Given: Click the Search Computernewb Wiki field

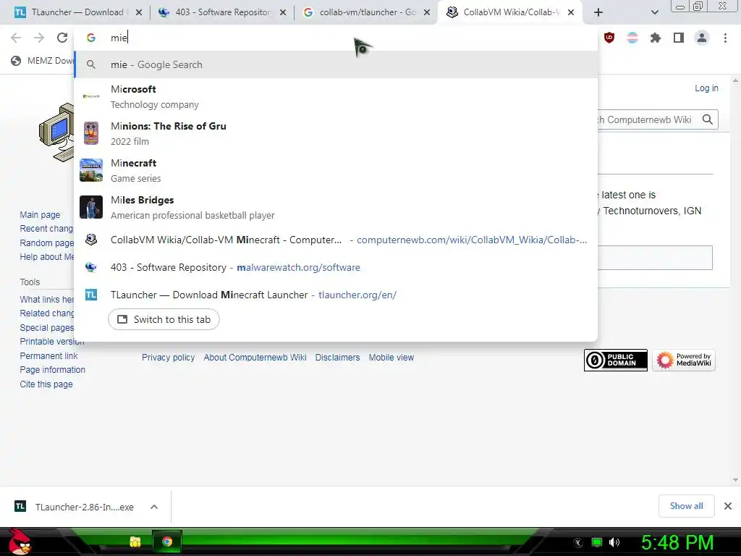Looking at the screenshot, I should click(645, 119).
